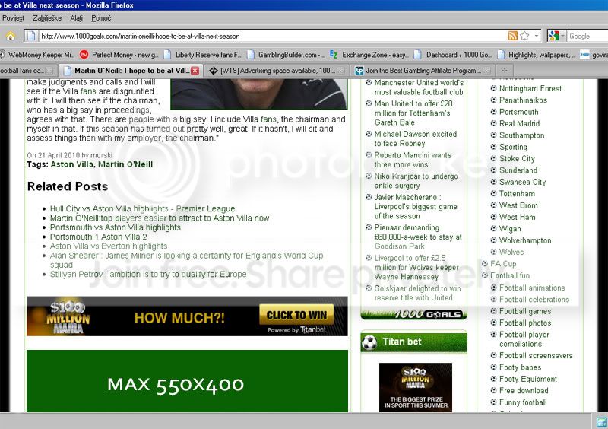Open a new tab with the plus button
The image size is (608, 429).
point(504,71)
